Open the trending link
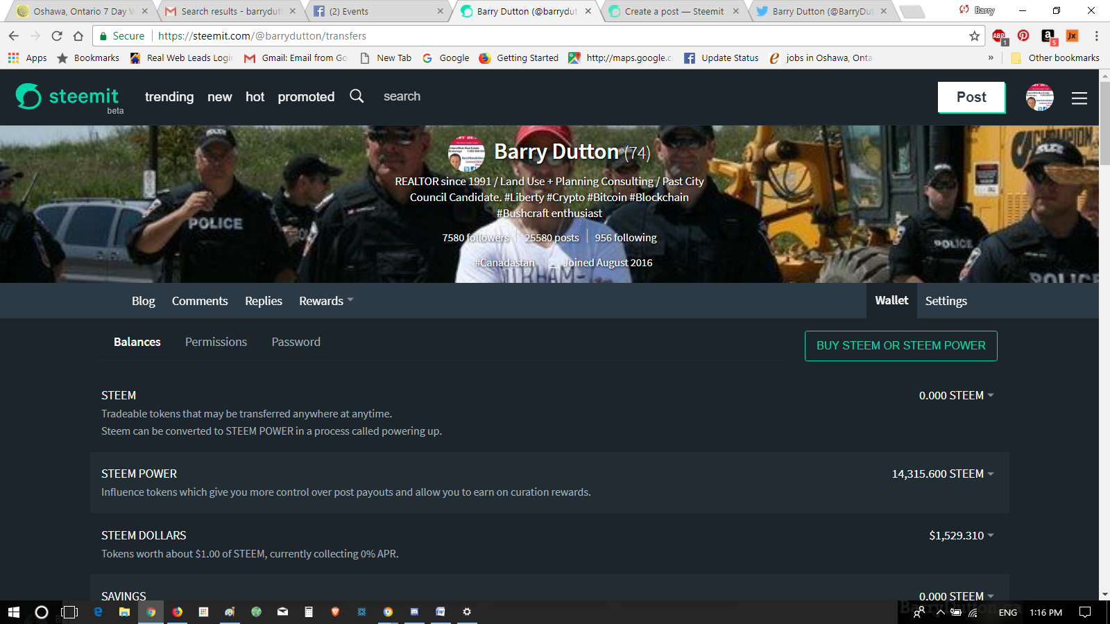This screenshot has width=1110, height=624. pyautogui.click(x=169, y=97)
